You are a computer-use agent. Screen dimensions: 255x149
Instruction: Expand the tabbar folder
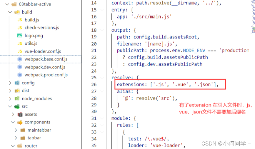tap(16, 138)
